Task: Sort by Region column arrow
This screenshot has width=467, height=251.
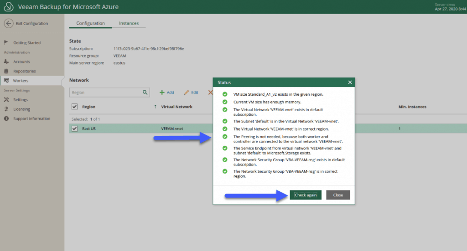Action: pyautogui.click(x=155, y=107)
